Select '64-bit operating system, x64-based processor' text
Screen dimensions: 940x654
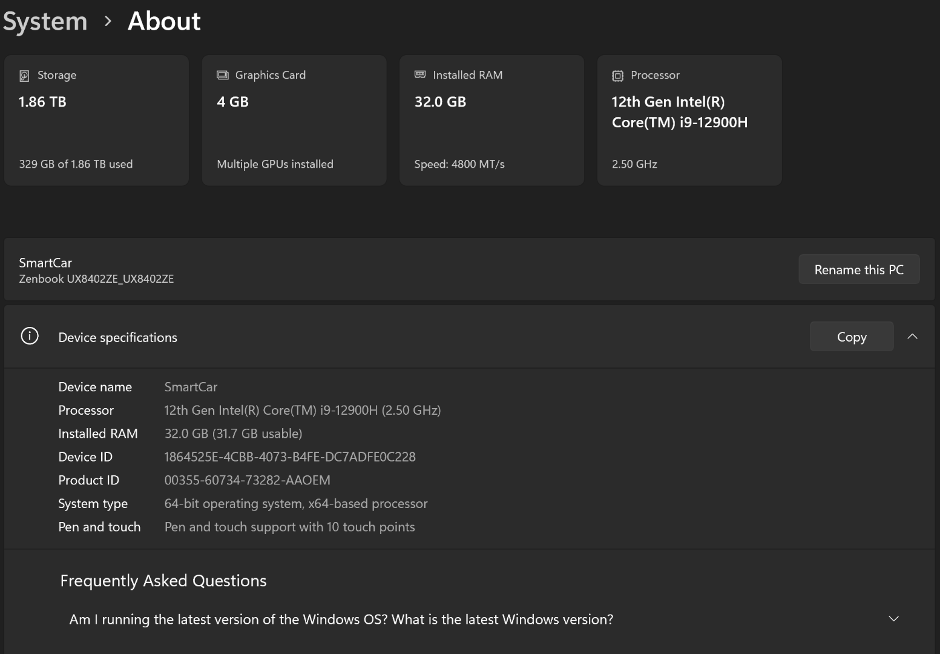pos(296,504)
